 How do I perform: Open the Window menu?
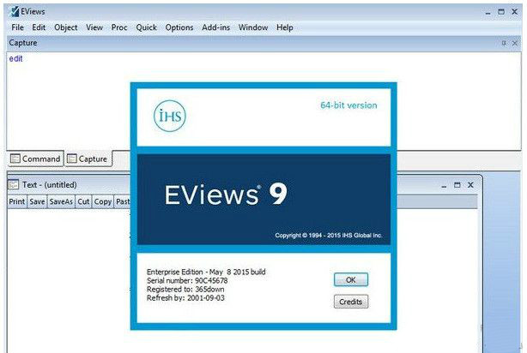click(x=253, y=27)
